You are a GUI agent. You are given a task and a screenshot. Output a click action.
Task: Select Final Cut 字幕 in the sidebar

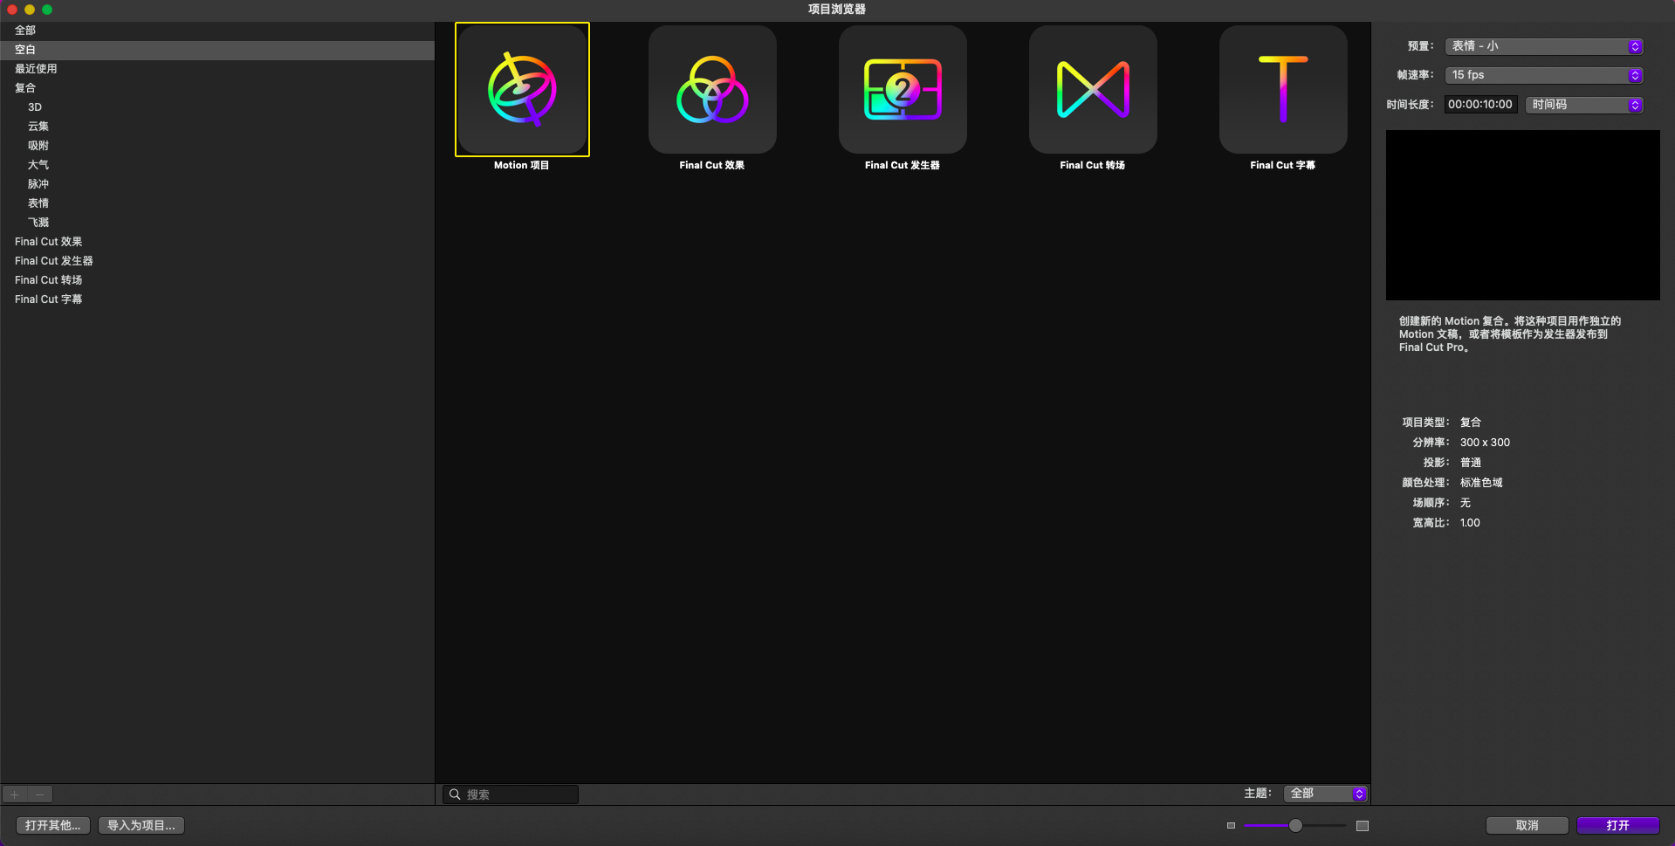click(x=217, y=299)
